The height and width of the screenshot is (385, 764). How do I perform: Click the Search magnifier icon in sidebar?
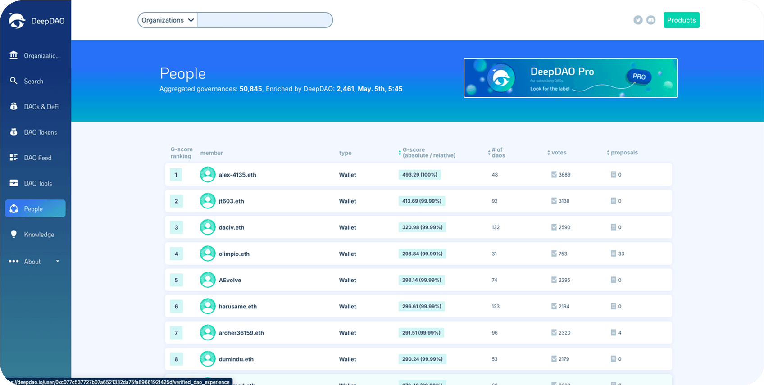point(14,81)
